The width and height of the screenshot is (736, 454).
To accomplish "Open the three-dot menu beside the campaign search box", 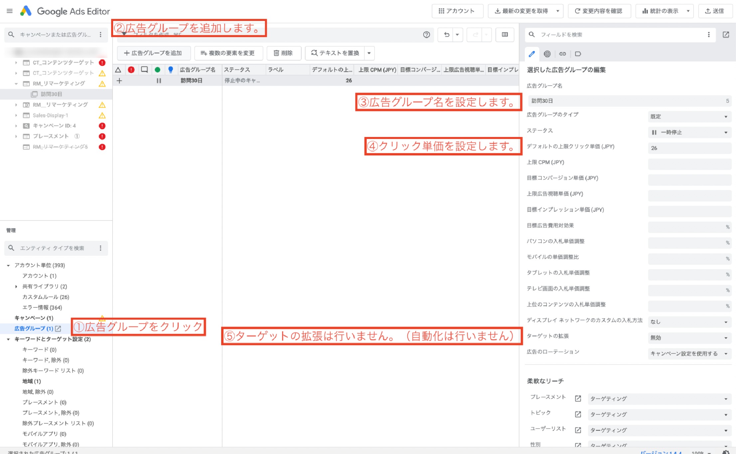I will coord(100,34).
